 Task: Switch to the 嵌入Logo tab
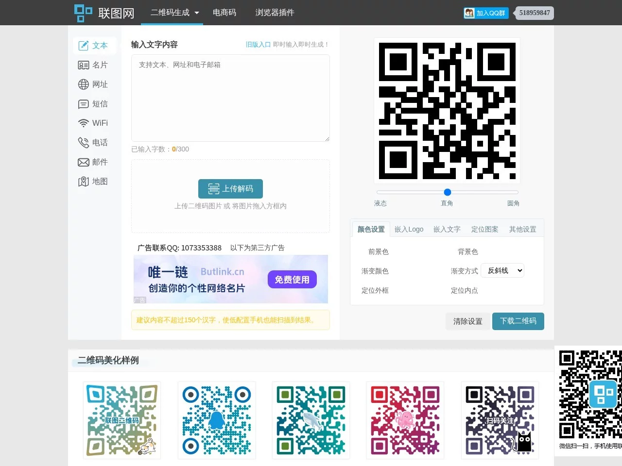tap(409, 229)
